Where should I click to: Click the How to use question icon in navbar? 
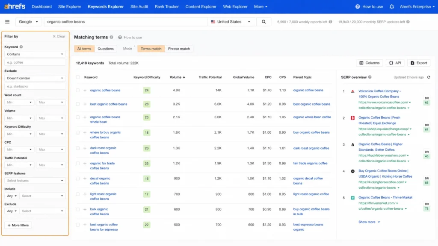[x=358, y=7]
